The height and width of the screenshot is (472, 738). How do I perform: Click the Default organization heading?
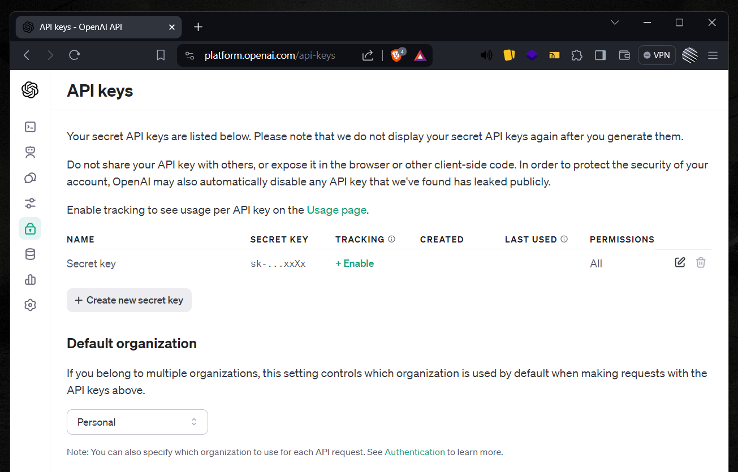[132, 343]
